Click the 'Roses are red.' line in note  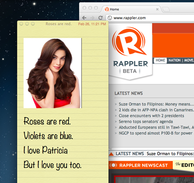click(47, 121)
